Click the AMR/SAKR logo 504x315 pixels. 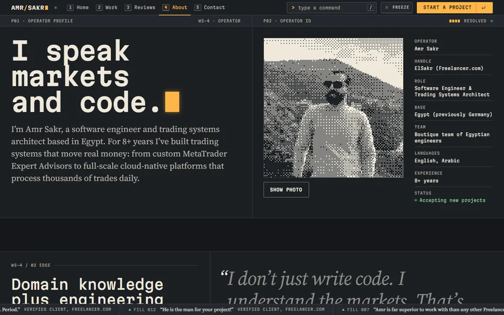(x=29, y=7)
